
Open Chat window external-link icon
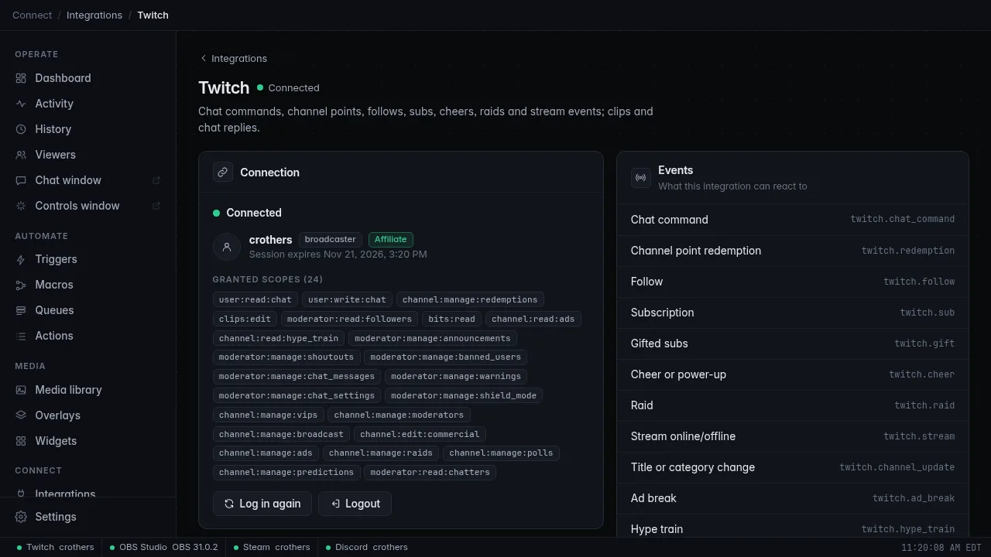click(x=156, y=180)
